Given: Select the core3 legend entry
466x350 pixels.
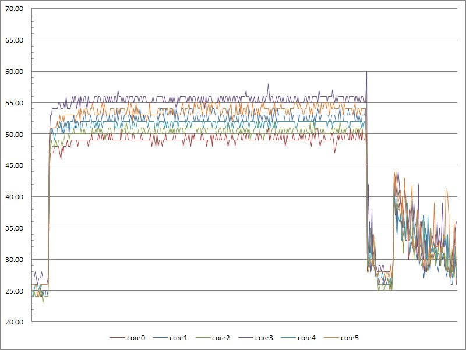Looking at the screenshot, I should click(256, 338).
